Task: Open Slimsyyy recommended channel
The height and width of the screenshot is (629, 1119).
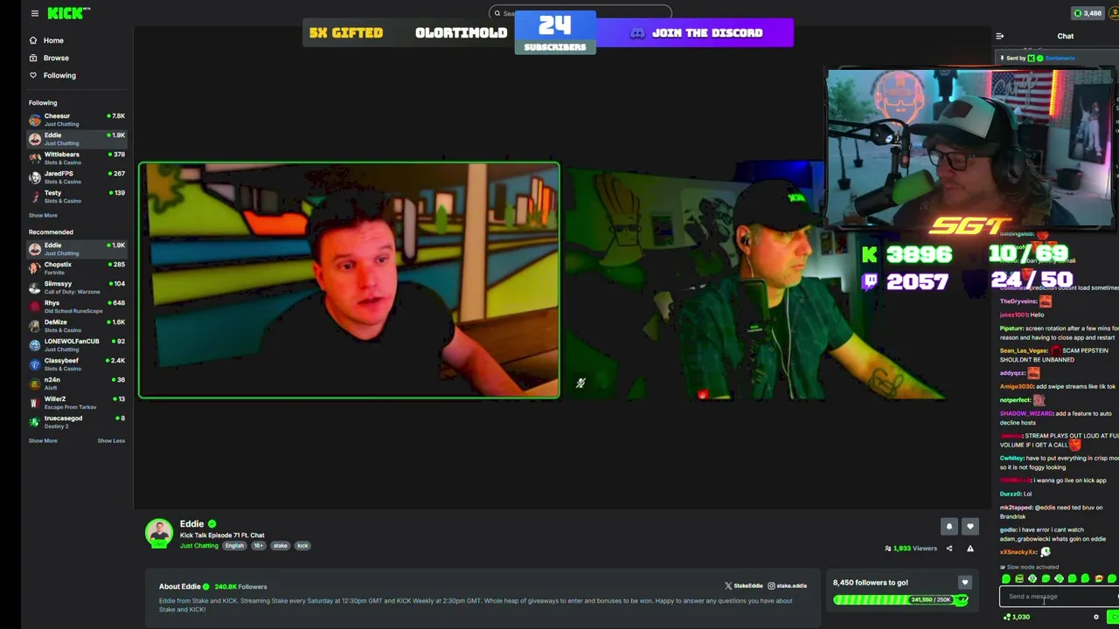Action: [x=77, y=287]
